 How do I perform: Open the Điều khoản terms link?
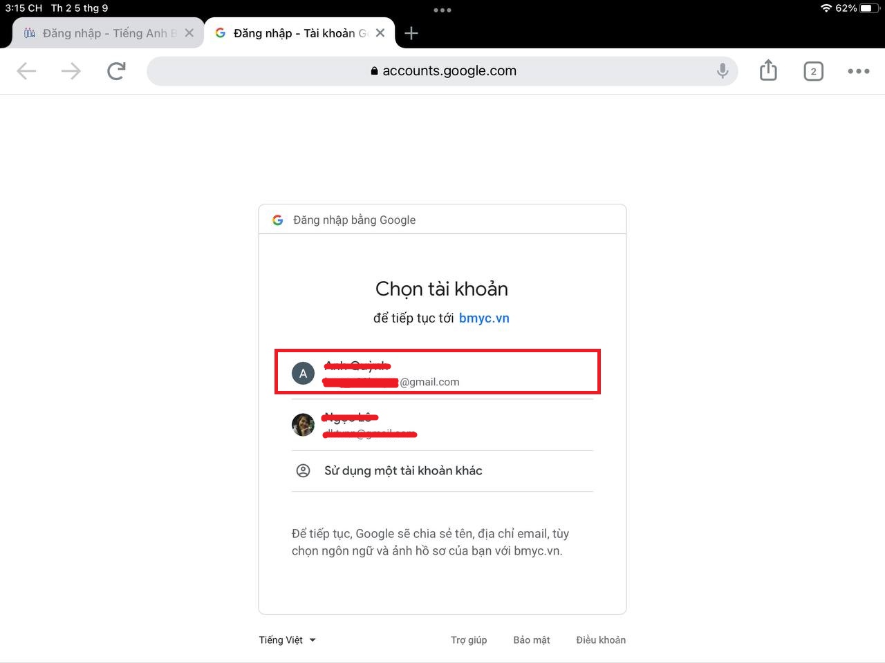point(601,640)
